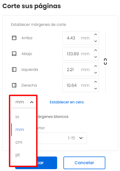
Task: Toggle the chain link margins icon
Action: click(105, 62)
